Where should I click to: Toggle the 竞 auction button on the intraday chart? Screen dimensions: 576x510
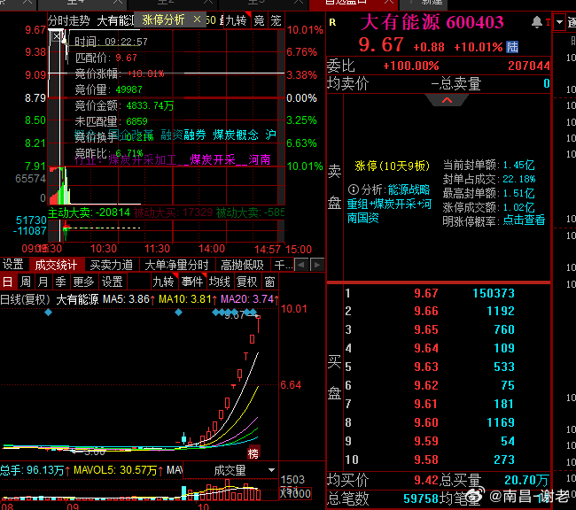click(x=259, y=20)
